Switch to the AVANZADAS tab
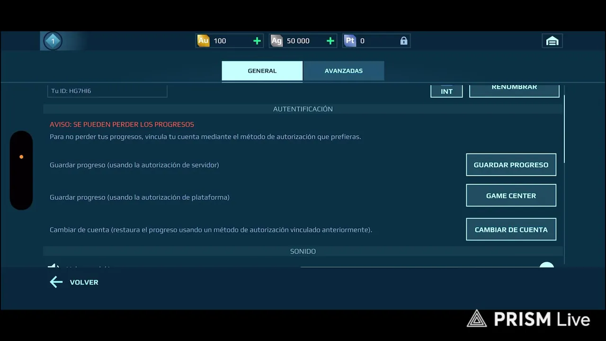Viewport: 606px width, 341px height. (344, 71)
